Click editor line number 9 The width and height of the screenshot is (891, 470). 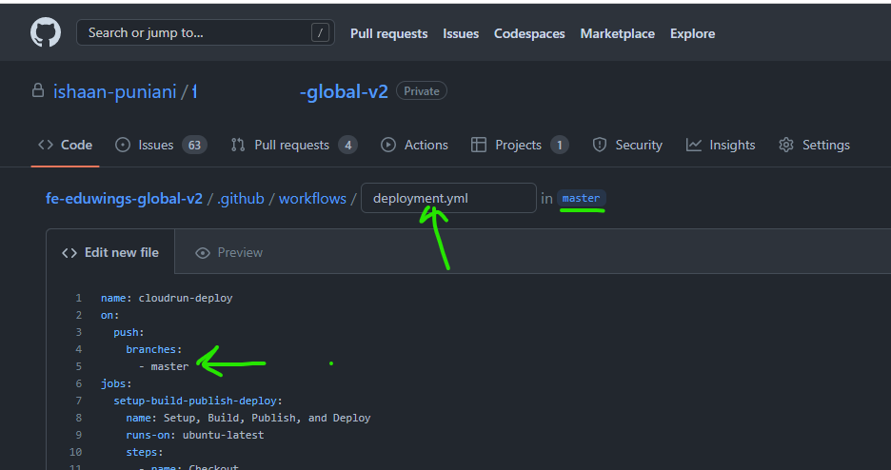click(x=78, y=435)
